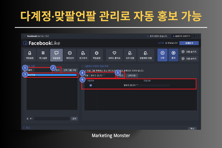The image size is (222, 148).
Task: Click the 모두 언팔 unfollow-all button
Action: tap(130, 55)
